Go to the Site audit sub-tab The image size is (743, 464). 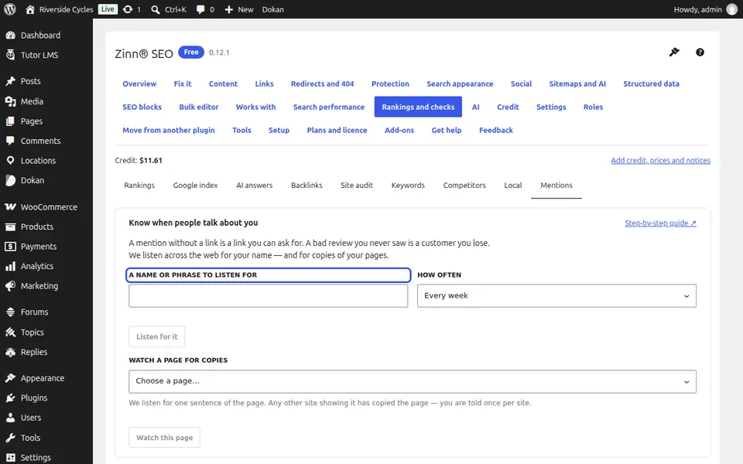pyautogui.click(x=357, y=185)
